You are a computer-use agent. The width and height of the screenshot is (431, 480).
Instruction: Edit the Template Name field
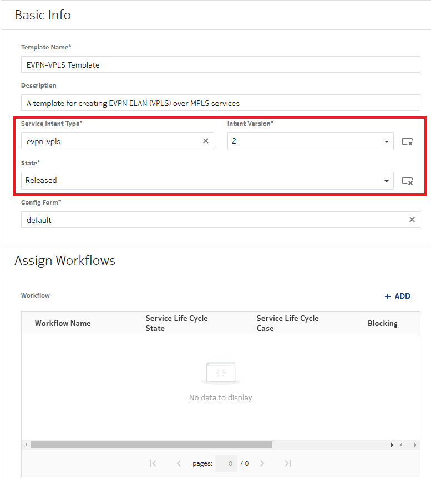(x=220, y=65)
